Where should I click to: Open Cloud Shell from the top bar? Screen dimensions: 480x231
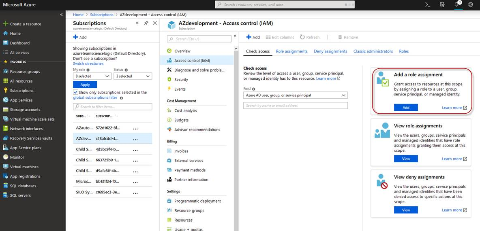click(x=427, y=4)
